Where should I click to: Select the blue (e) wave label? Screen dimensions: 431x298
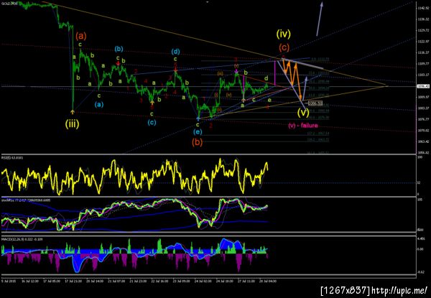pyautogui.click(x=198, y=132)
